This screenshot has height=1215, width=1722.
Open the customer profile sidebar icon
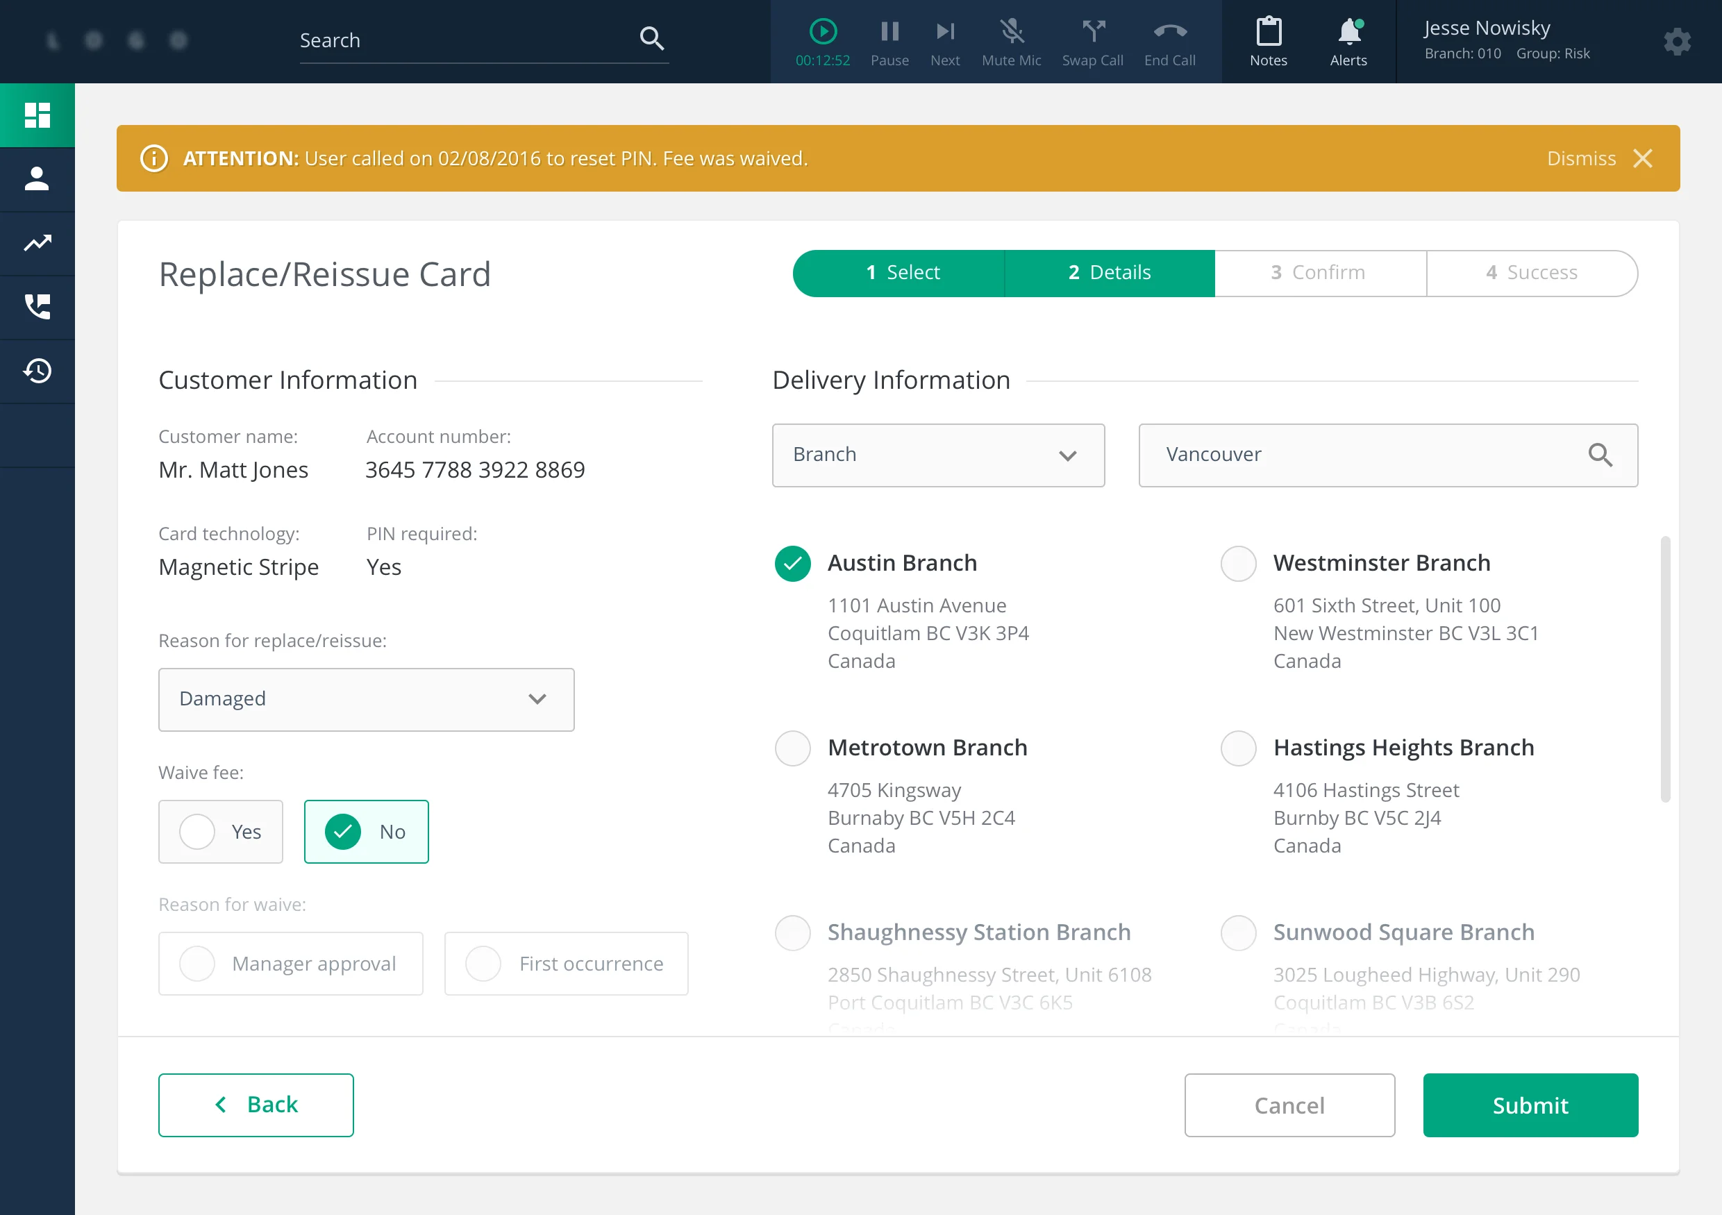tap(37, 179)
